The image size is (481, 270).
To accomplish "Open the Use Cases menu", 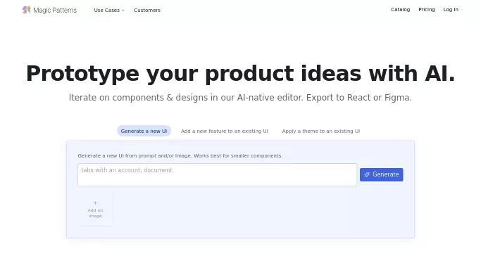I will (x=109, y=10).
